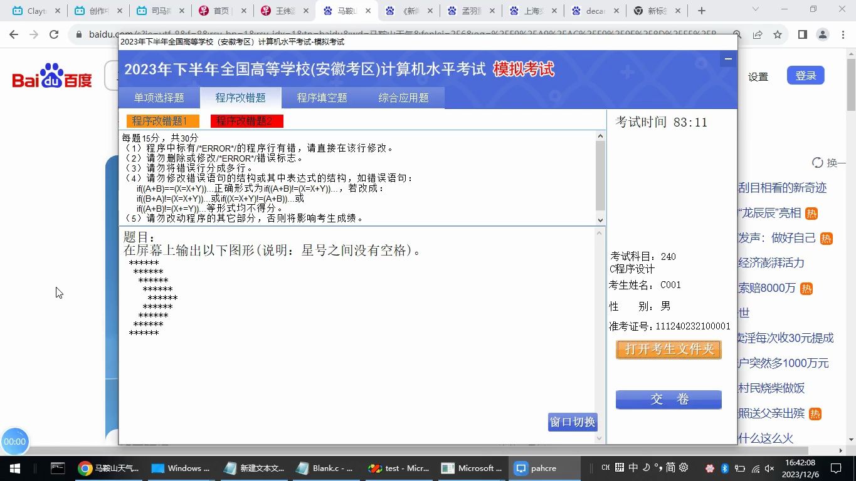This screenshot has height=481, width=856.
Task: Open hot-search item 刮目相看的新奇迹
Action: coord(783,188)
